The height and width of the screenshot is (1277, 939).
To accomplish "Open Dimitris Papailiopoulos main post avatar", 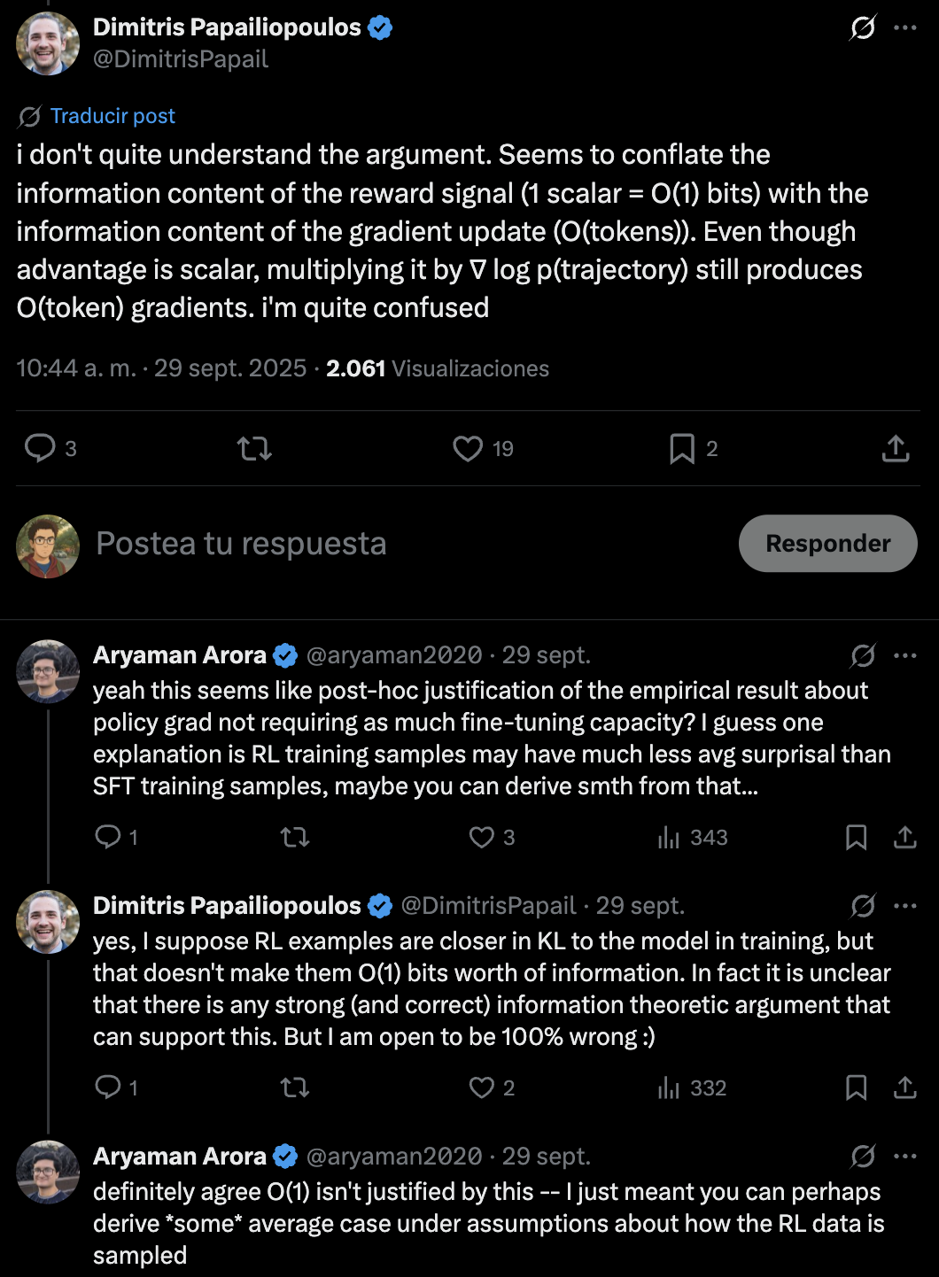I will pyautogui.click(x=48, y=43).
